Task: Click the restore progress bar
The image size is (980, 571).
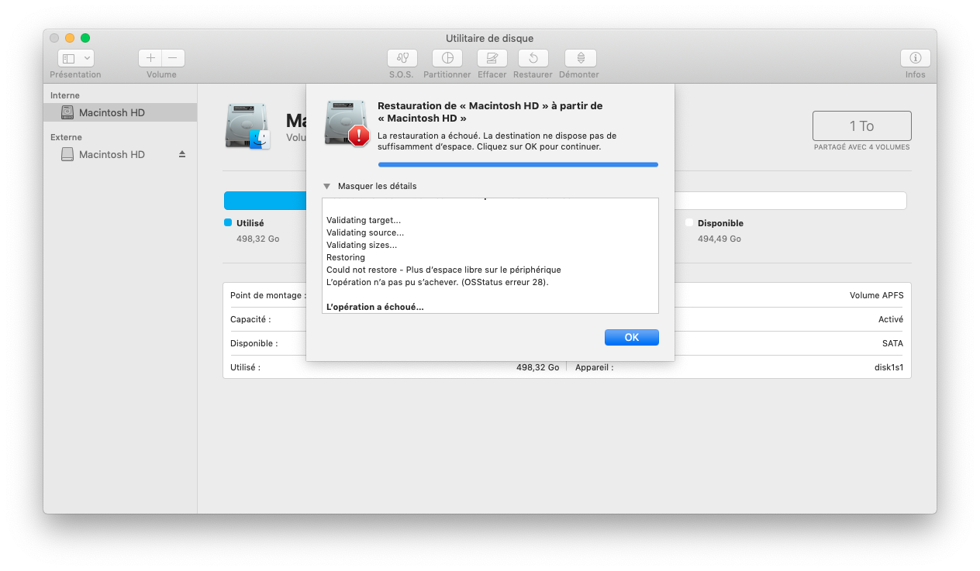Action: coord(518,164)
